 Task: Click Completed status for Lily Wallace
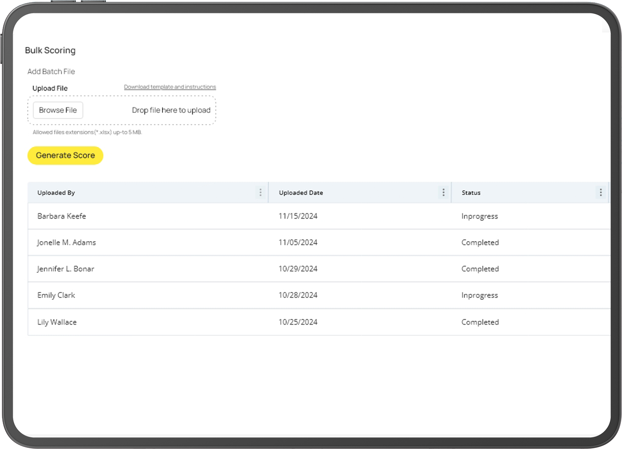pyautogui.click(x=480, y=322)
